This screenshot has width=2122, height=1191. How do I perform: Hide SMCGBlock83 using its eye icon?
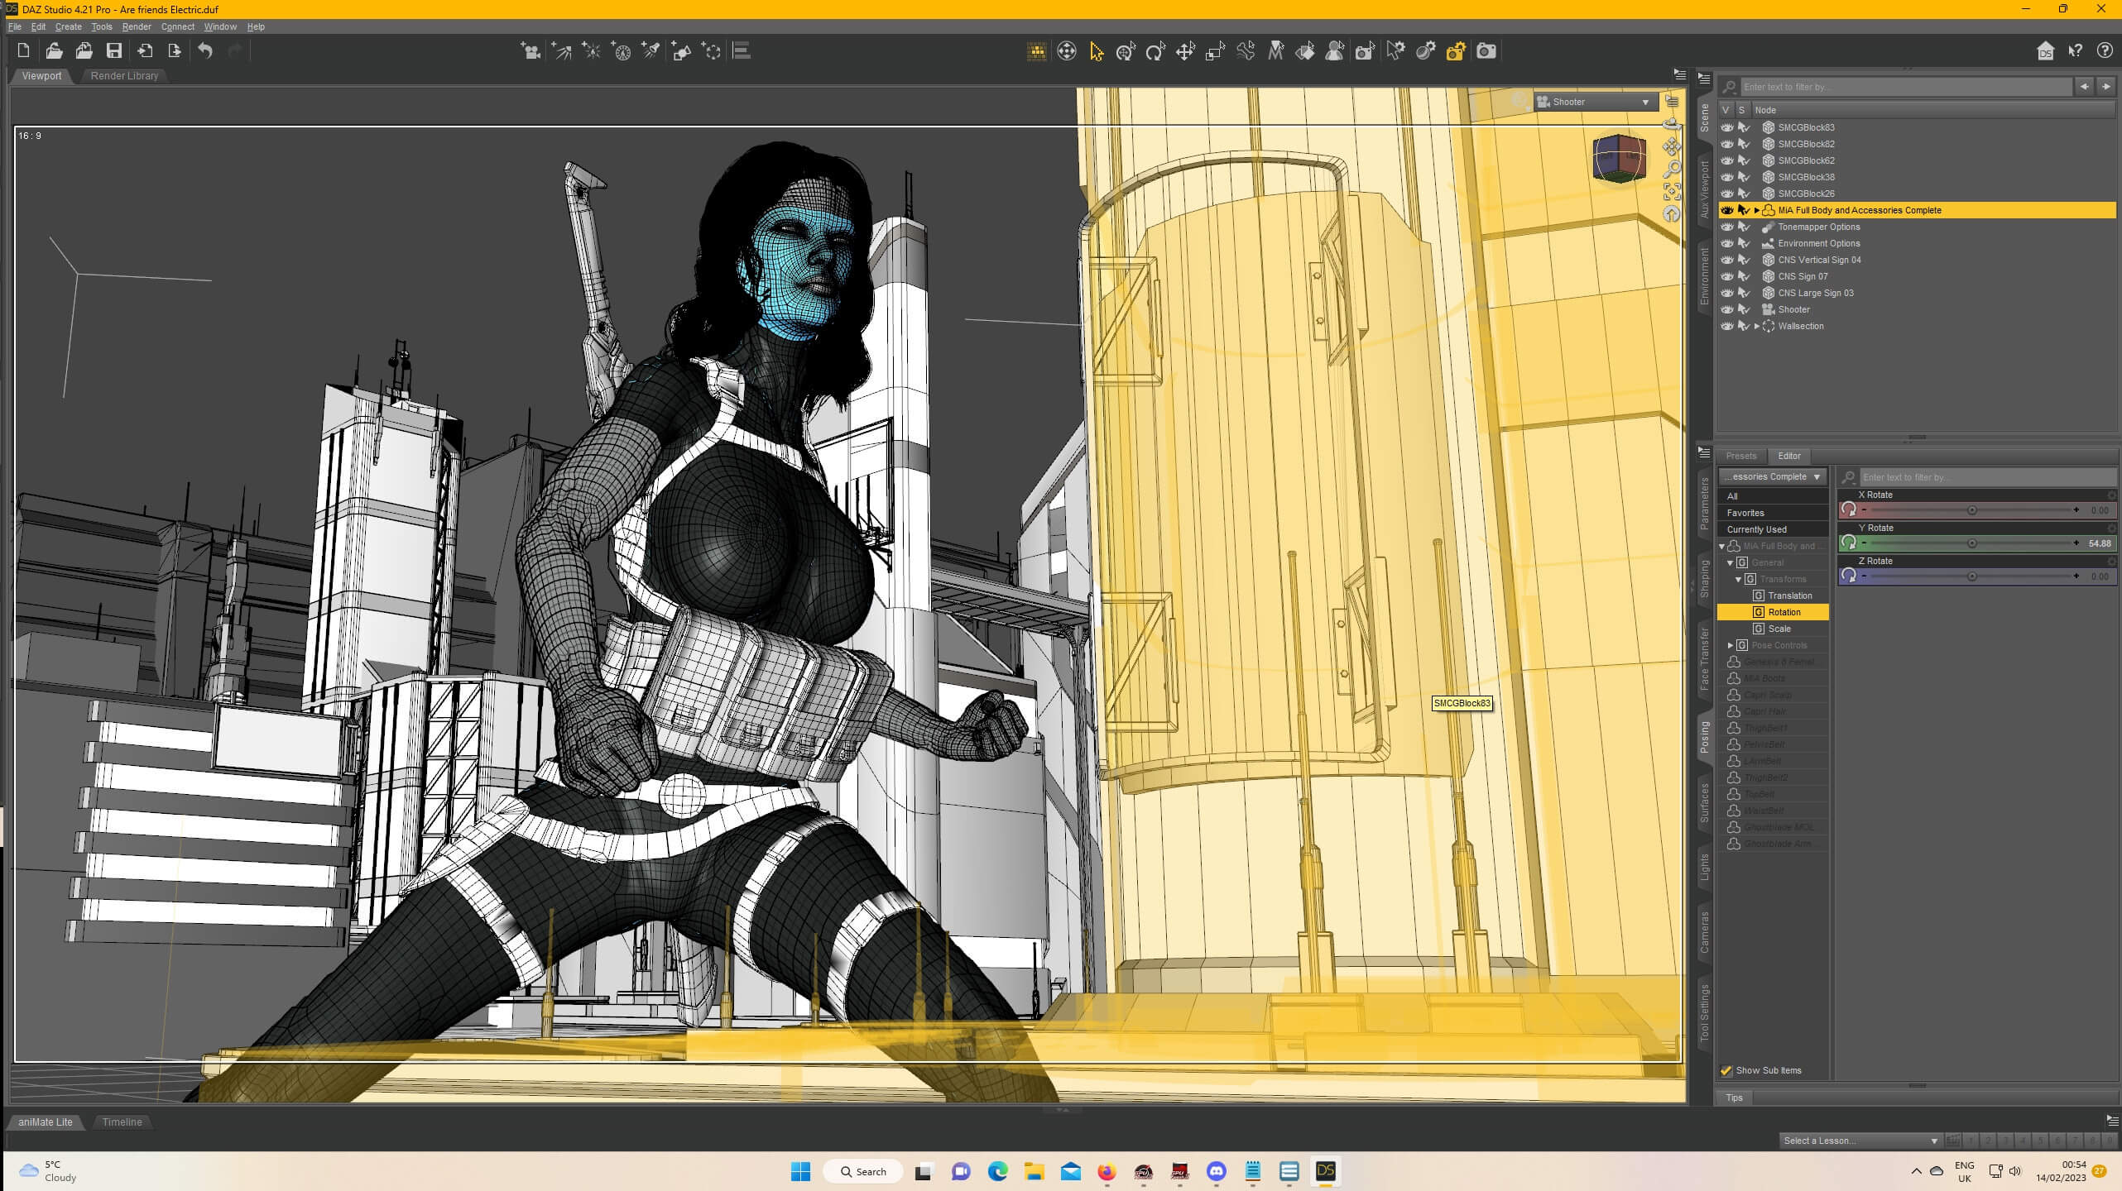(1726, 127)
